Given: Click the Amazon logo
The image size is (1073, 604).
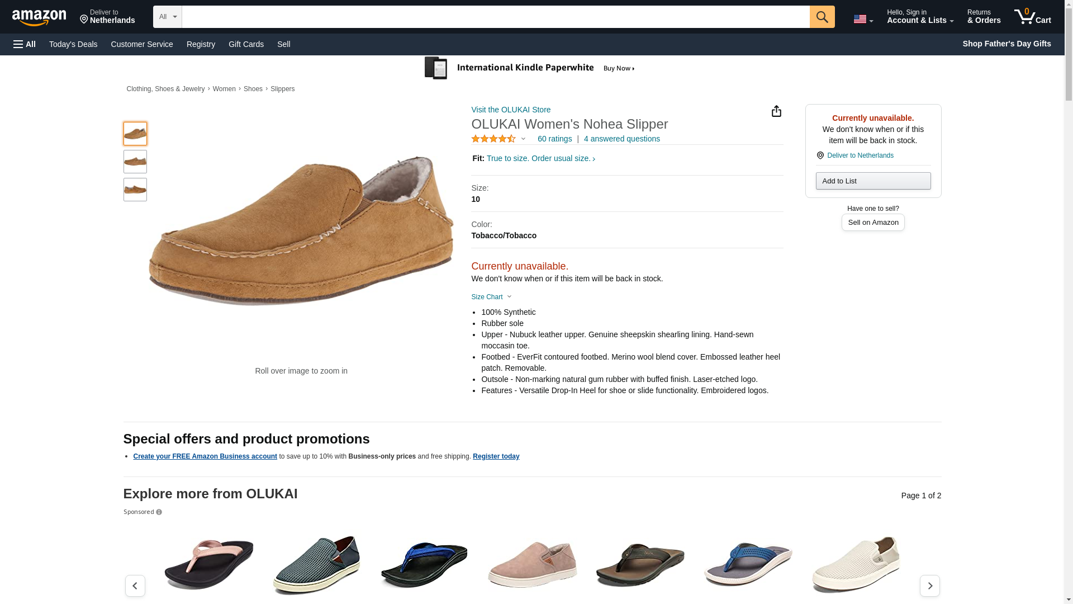Looking at the screenshot, I should (x=39, y=18).
